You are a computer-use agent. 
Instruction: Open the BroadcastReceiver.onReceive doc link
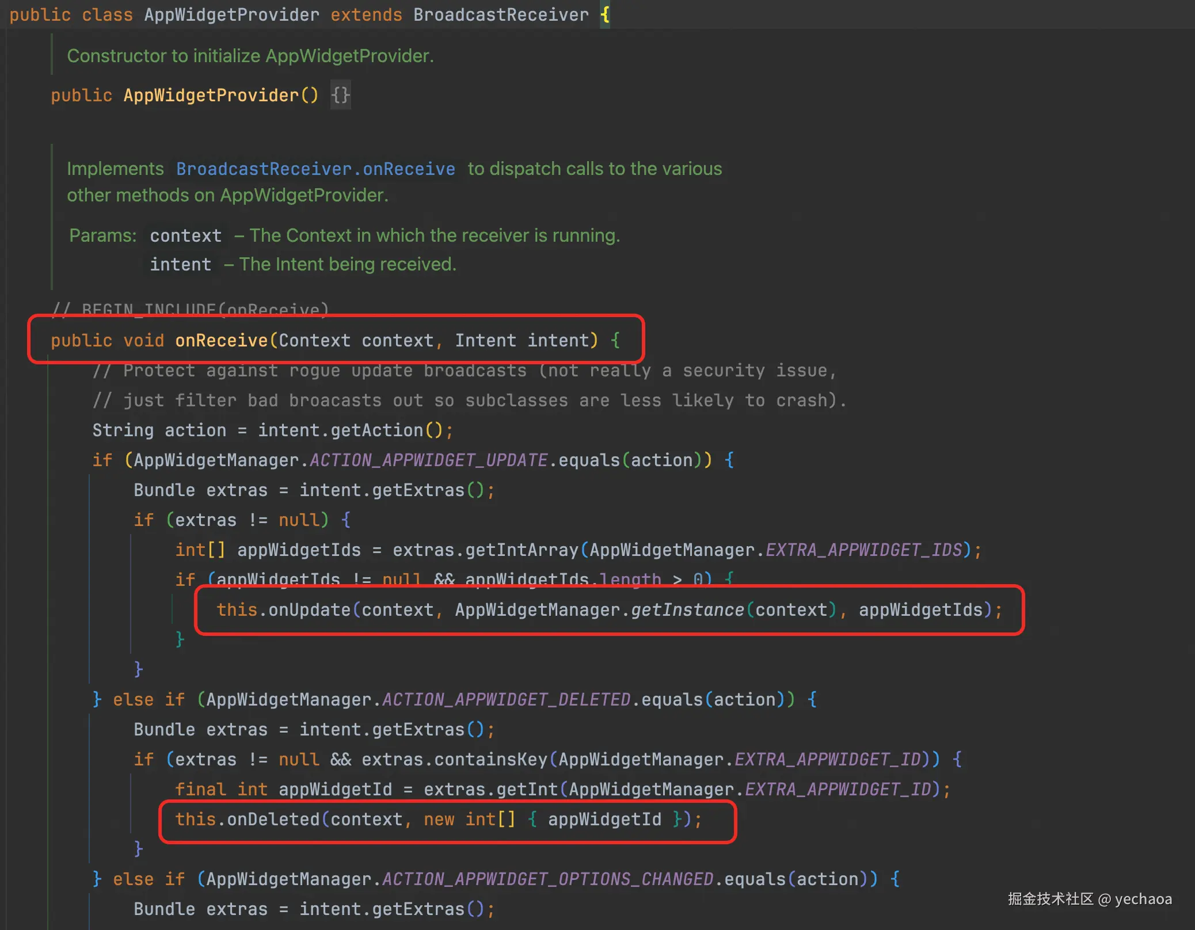(x=315, y=169)
